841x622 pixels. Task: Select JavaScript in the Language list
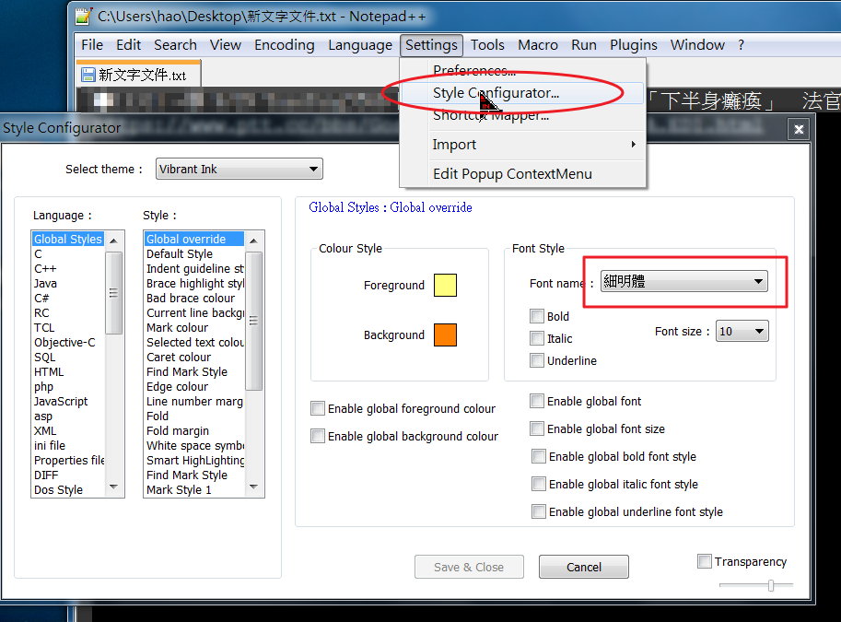coord(61,401)
